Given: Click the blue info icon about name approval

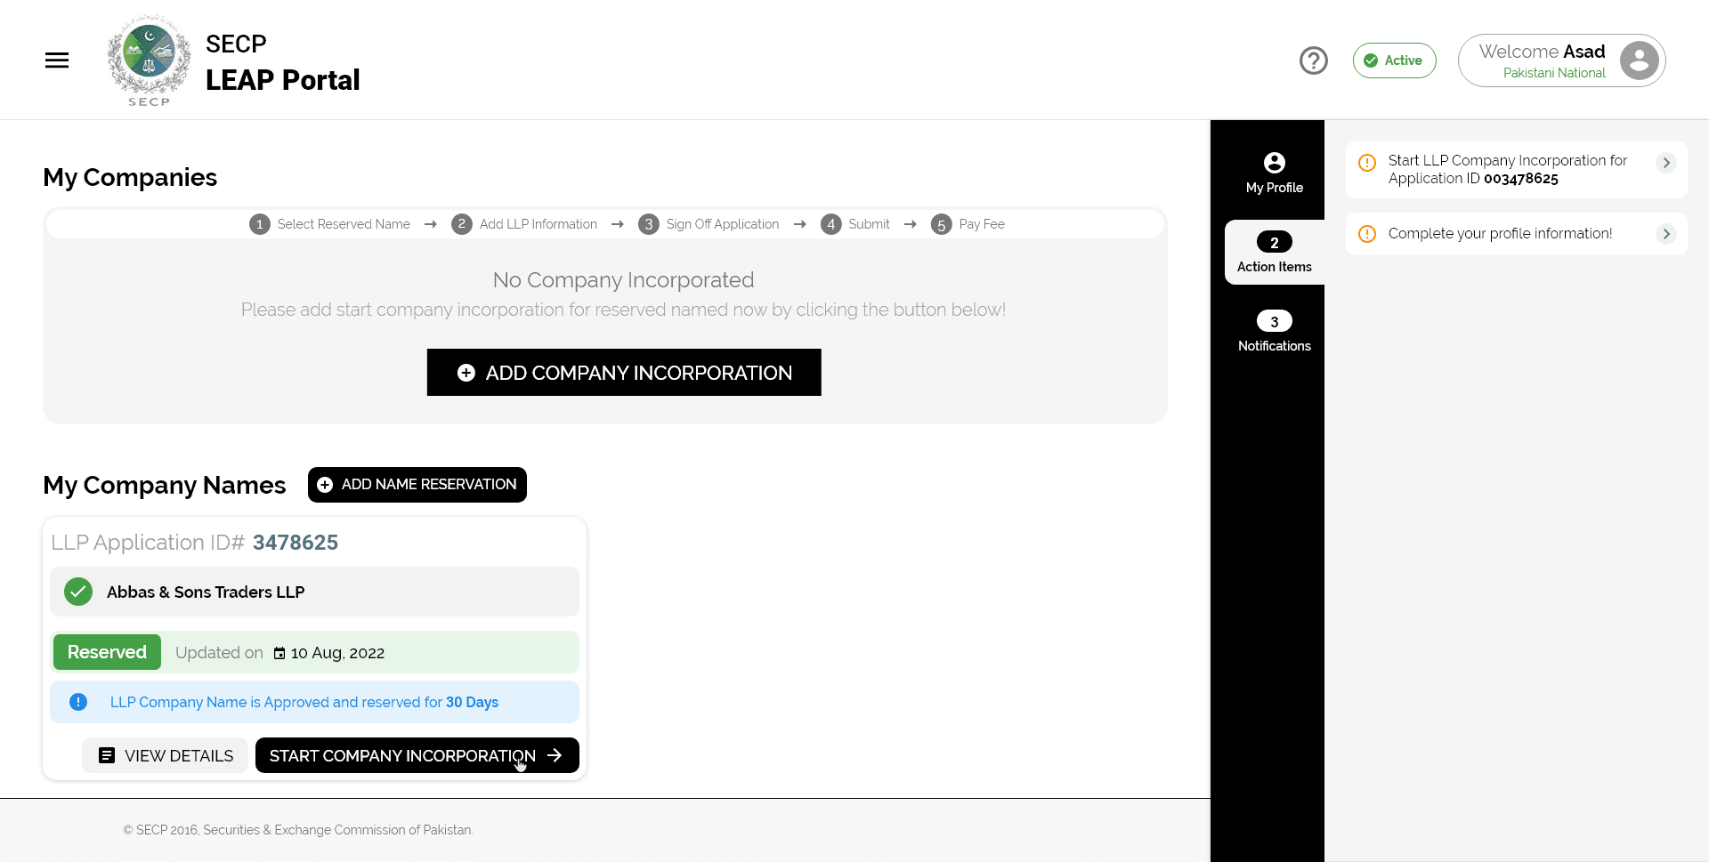Looking at the screenshot, I should [78, 702].
